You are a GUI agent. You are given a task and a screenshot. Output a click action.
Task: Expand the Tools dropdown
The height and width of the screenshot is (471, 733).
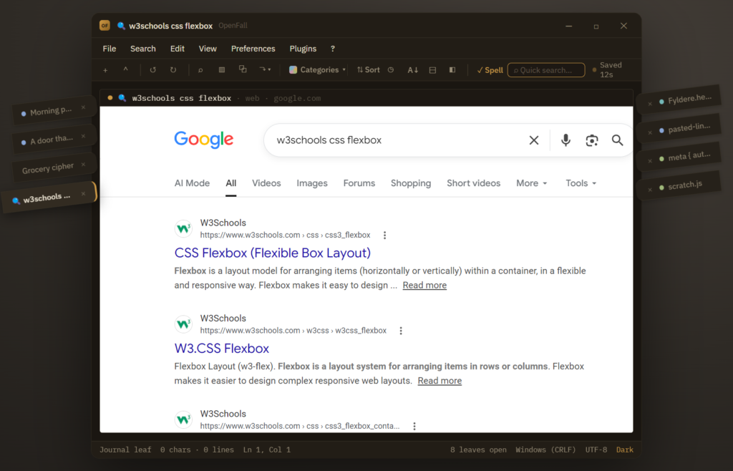[x=581, y=183]
